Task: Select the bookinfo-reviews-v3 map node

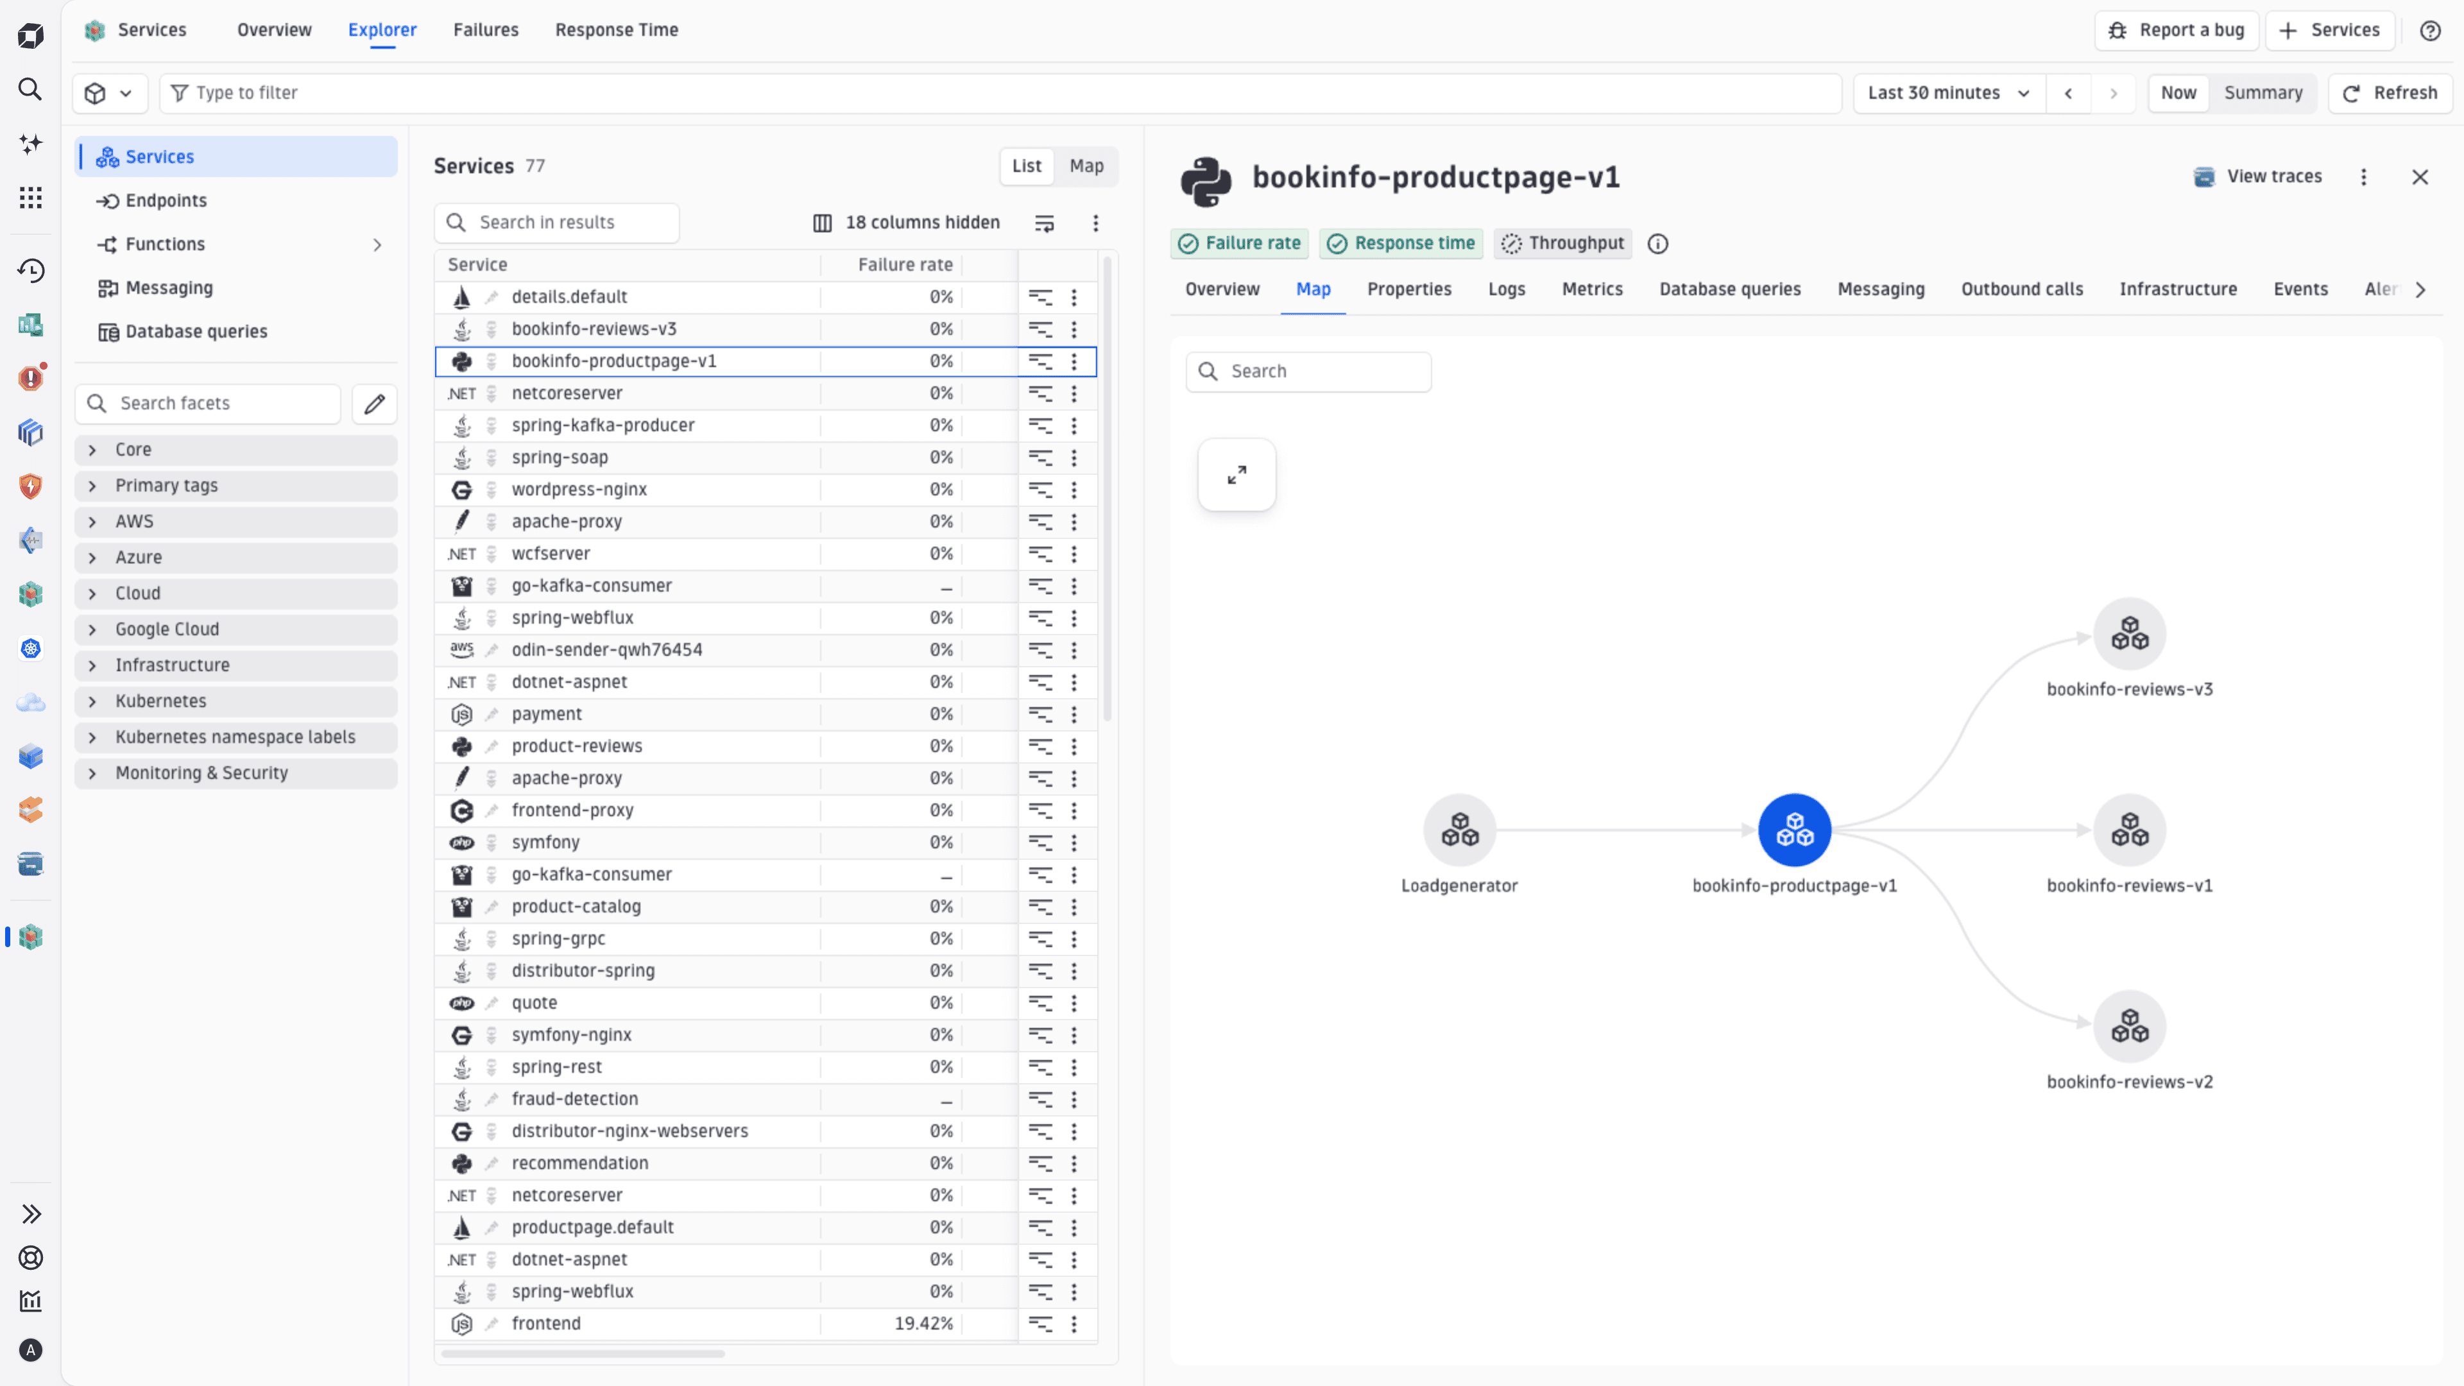Action: pos(2130,634)
